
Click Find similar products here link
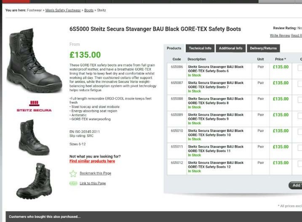tap(92, 161)
